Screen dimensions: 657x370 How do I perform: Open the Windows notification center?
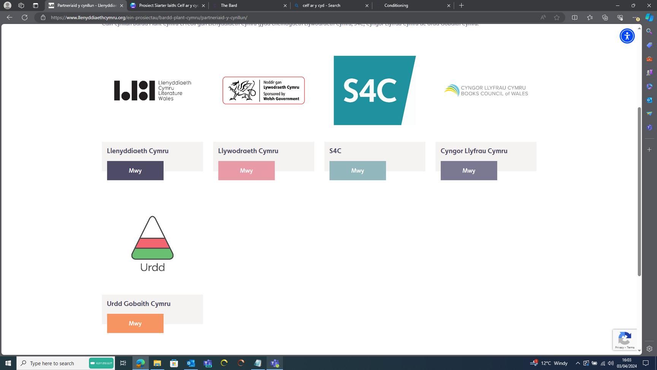646,363
